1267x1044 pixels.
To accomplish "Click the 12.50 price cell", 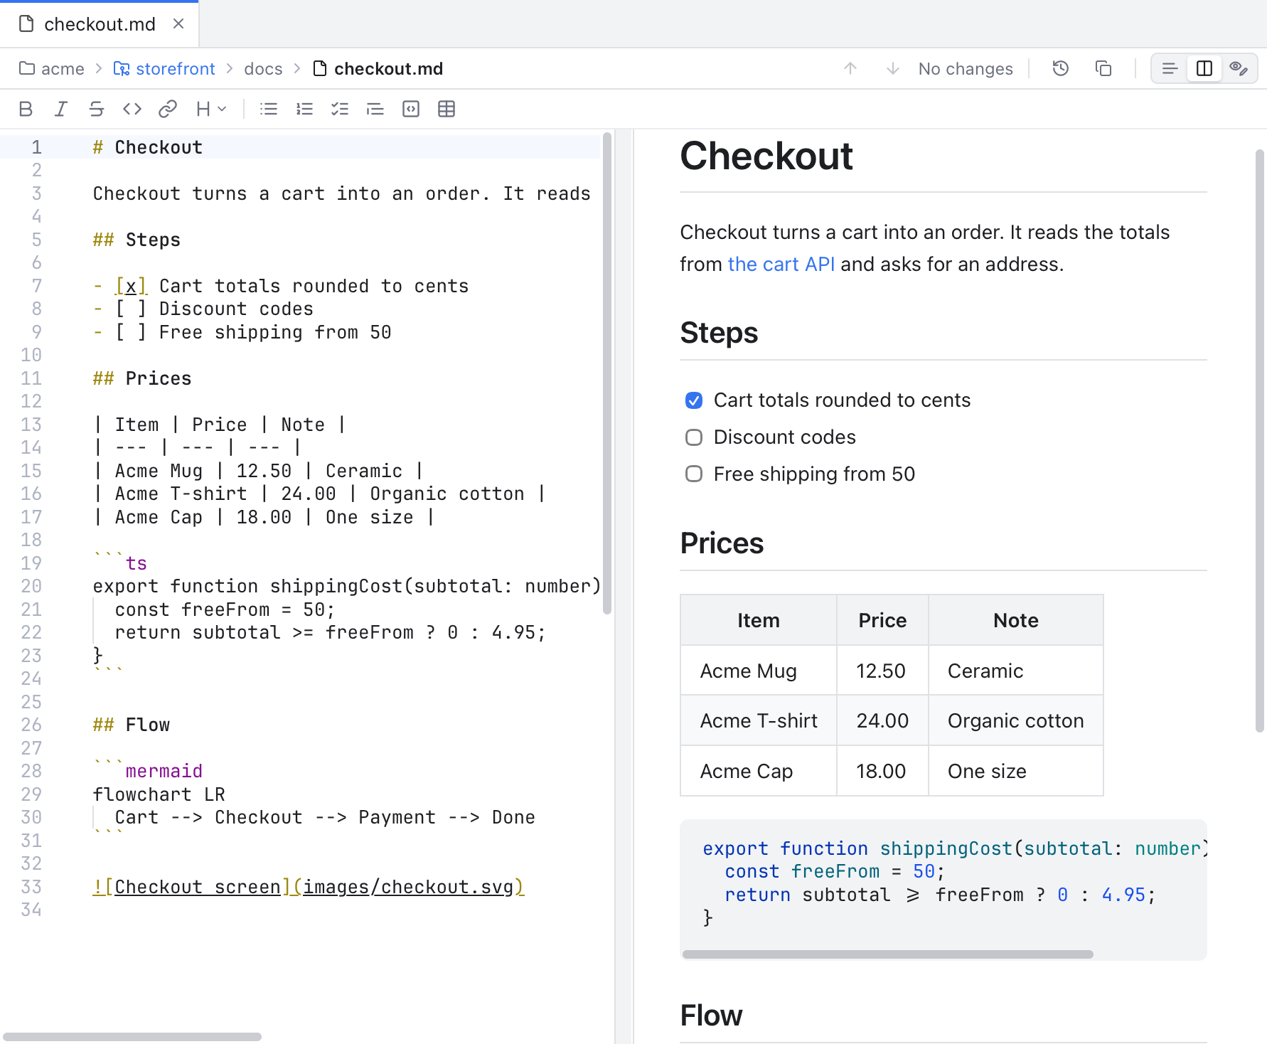I will click(882, 671).
